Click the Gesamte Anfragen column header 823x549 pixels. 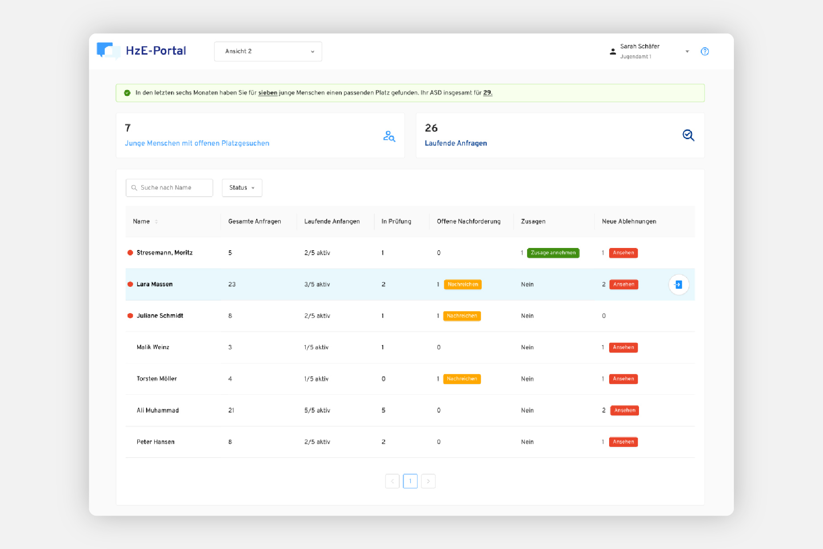click(x=254, y=222)
